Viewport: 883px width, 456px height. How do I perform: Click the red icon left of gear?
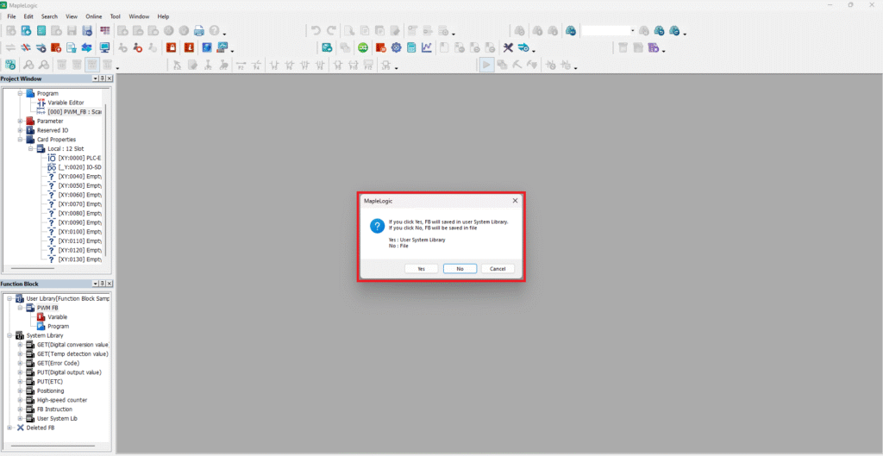tap(380, 48)
